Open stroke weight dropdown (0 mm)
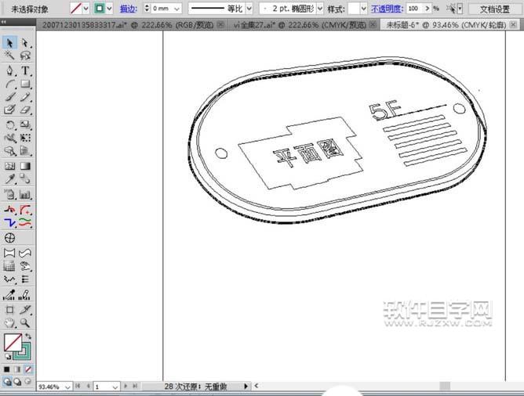 [x=177, y=9]
